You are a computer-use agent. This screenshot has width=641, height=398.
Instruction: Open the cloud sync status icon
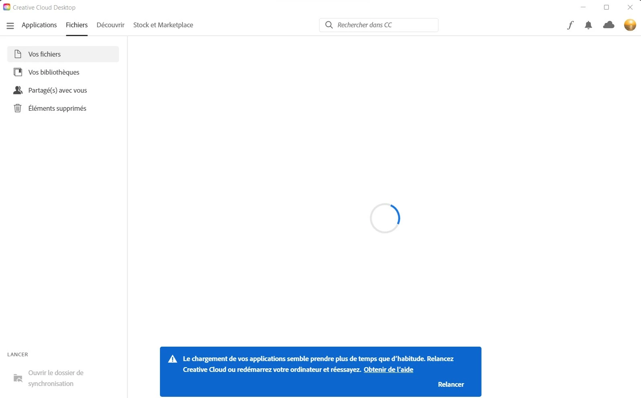tap(609, 25)
